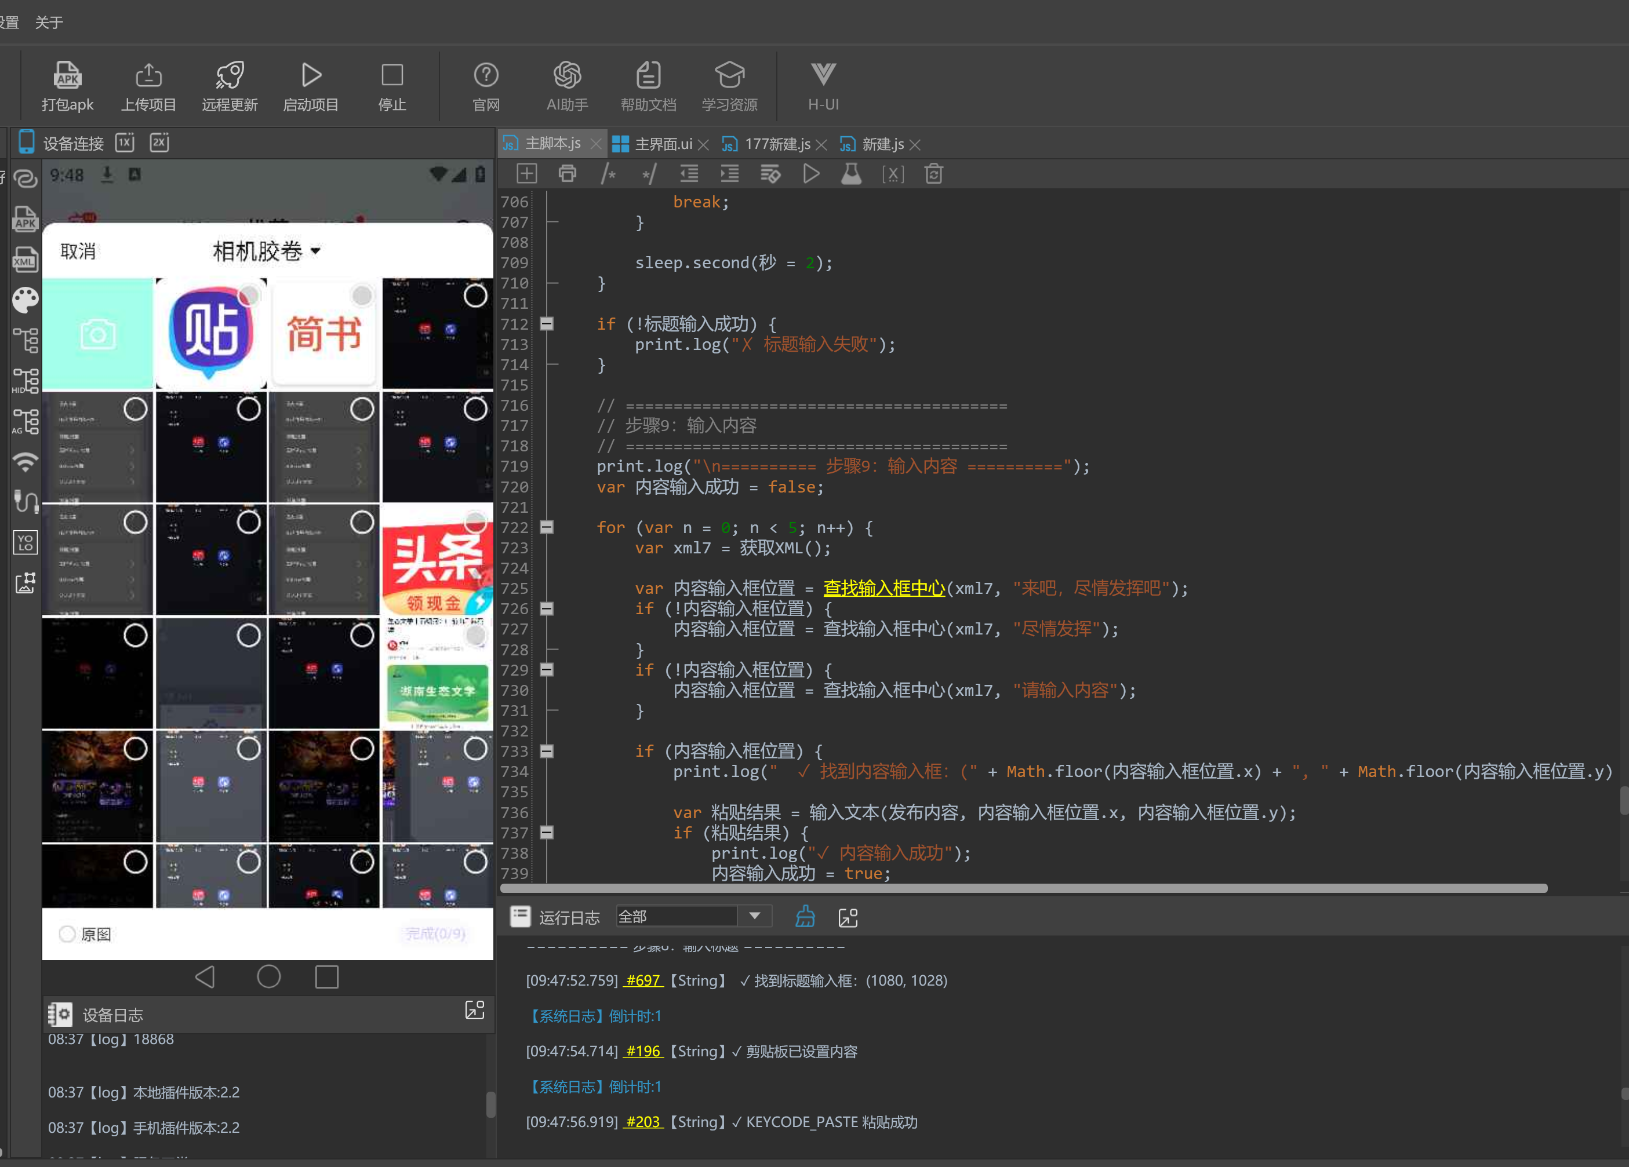1629x1167 pixels.
Task: Select the 简书 image checkbox circle
Action: 362,296
